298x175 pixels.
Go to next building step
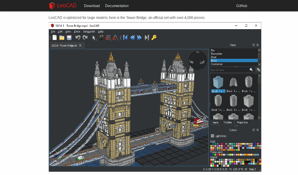click(x=139, y=37)
